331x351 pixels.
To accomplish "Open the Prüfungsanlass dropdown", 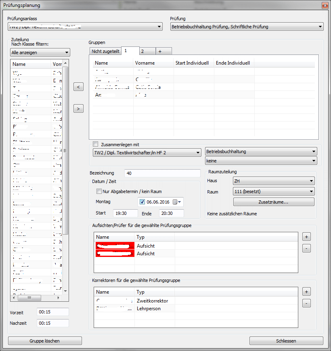I will click(x=85, y=27).
